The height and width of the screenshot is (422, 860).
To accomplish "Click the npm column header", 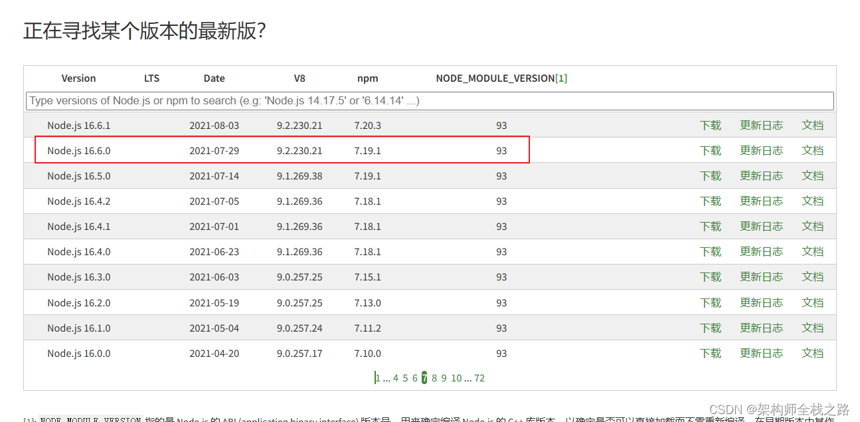I will [368, 78].
